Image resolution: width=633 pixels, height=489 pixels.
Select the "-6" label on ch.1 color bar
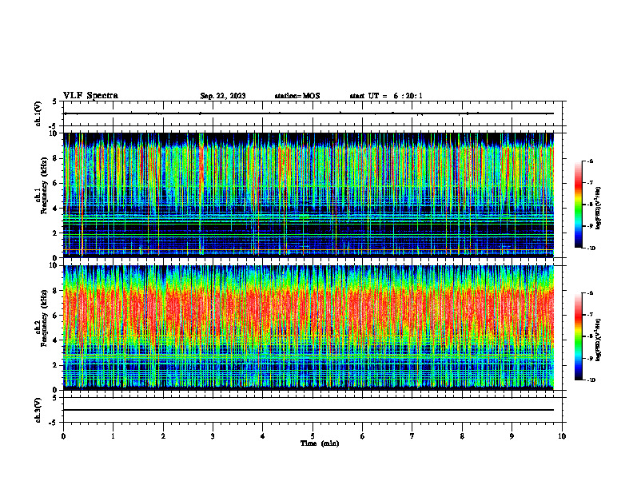tap(590, 161)
